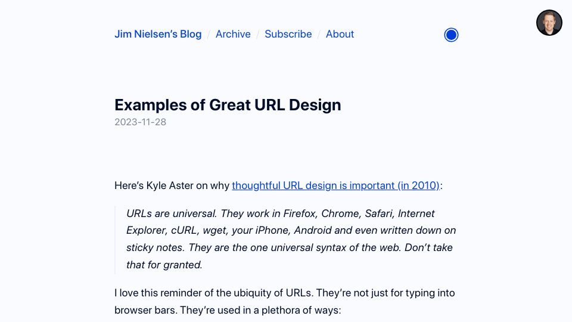Image resolution: width=572 pixels, height=322 pixels.
Task: Toggle the blue circle theme switch
Action: [x=451, y=35]
